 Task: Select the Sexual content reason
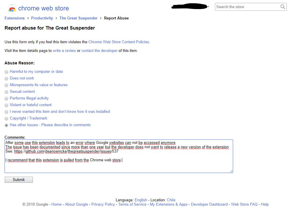click(6, 92)
